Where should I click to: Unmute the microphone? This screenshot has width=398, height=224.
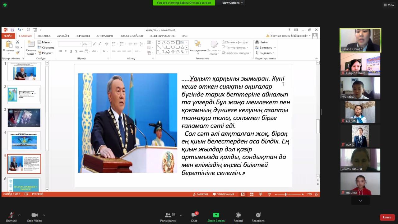pyautogui.click(x=11, y=215)
